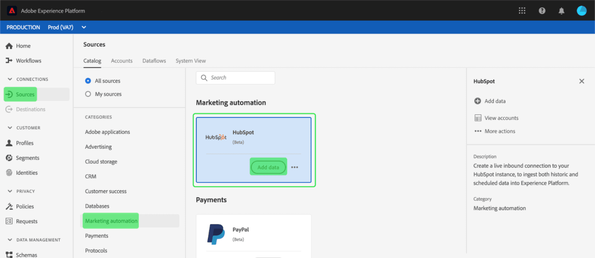The image size is (595, 258).
Task: Open Segments in sidebar
Action: [27, 158]
